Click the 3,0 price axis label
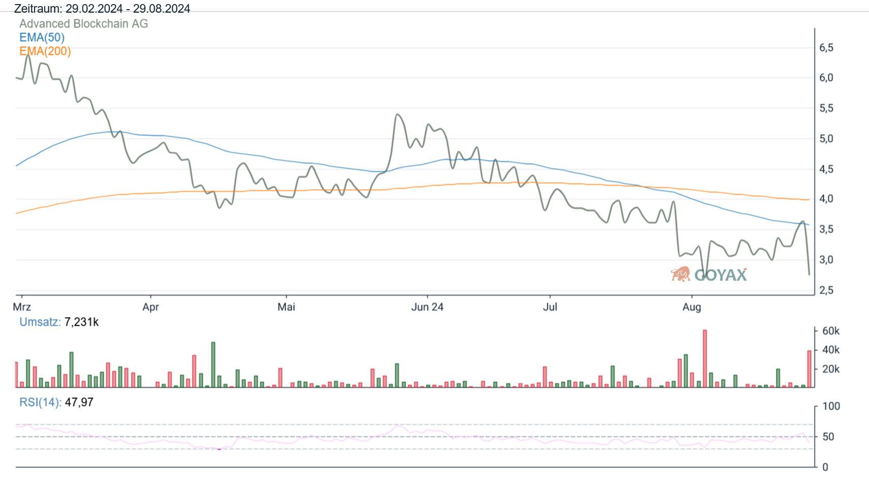869x497 pixels. (826, 260)
